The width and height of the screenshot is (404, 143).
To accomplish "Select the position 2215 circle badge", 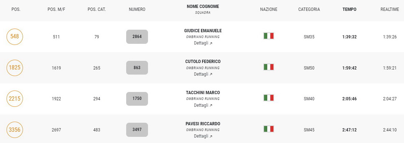I will 15,99.
